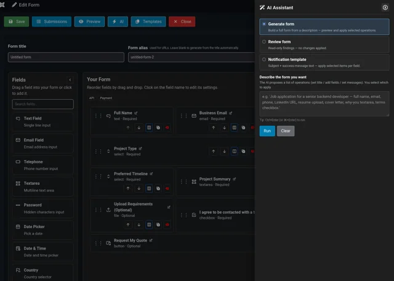This screenshot has height=281, width=394.
Task: Change column layout of Business Email field
Action: tap(234, 128)
